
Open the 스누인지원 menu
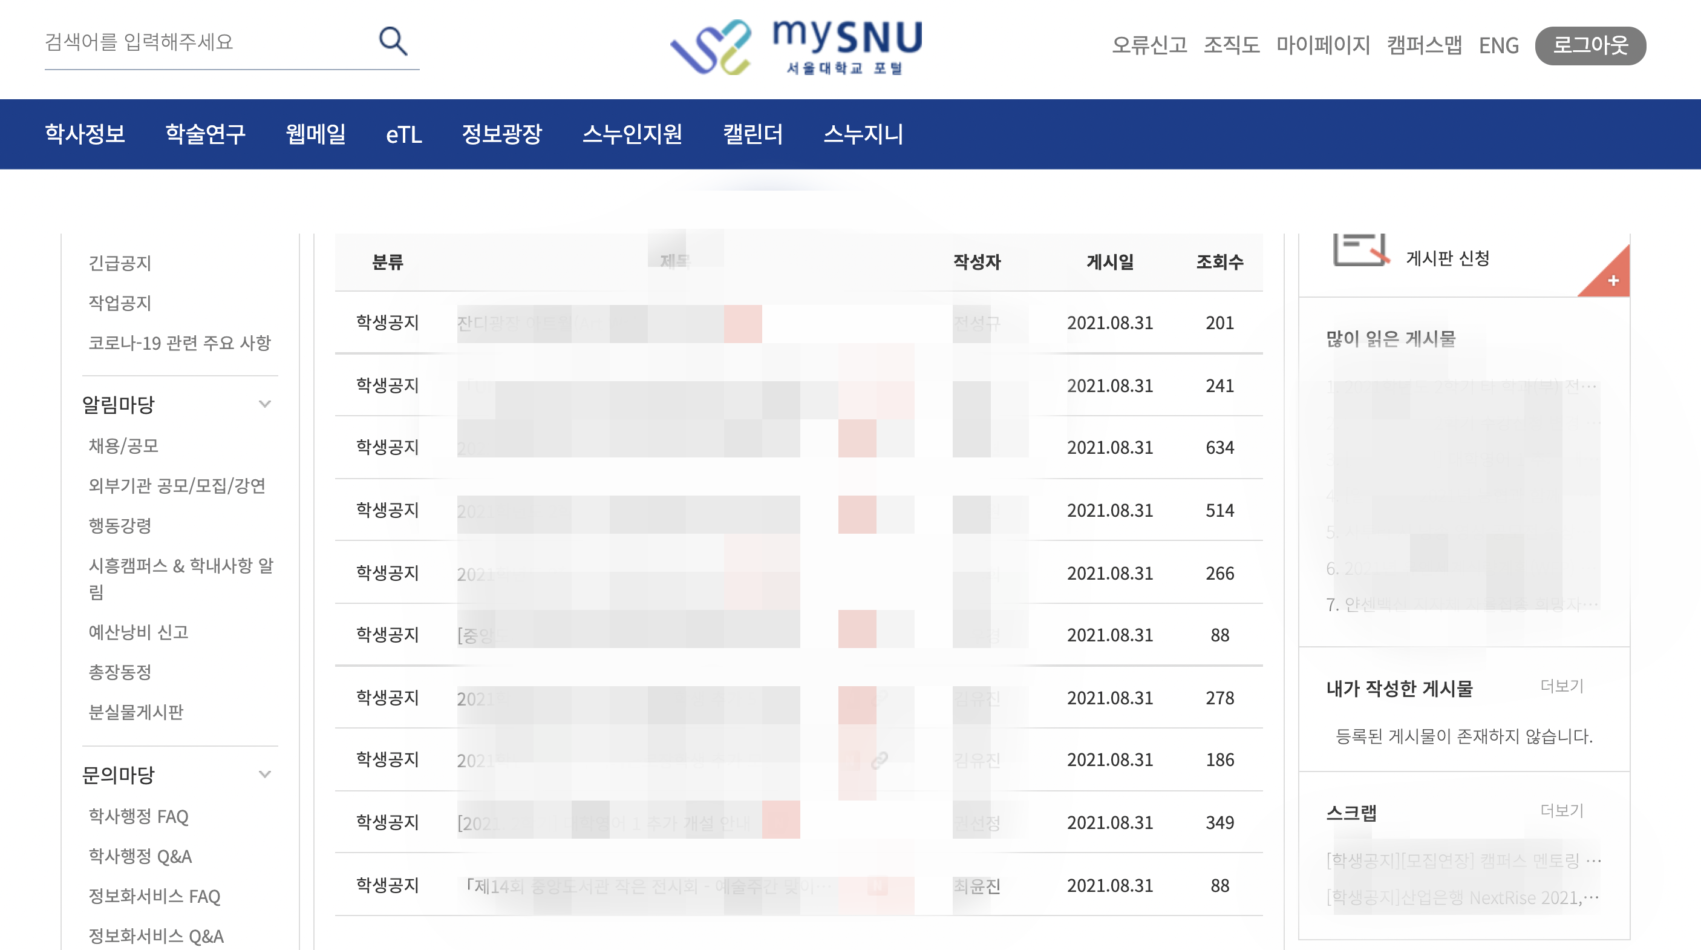pyautogui.click(x=632, y=134)
